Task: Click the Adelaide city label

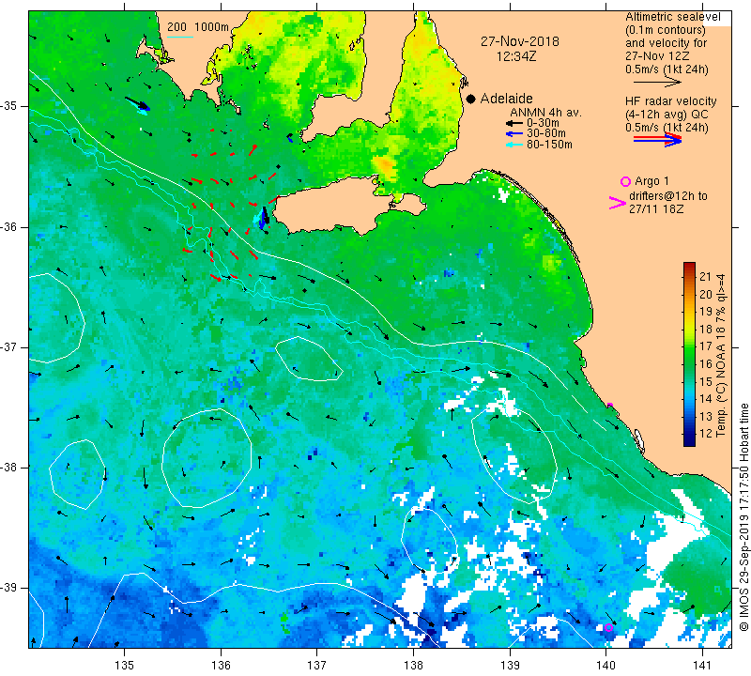Action: pos(506,99)
